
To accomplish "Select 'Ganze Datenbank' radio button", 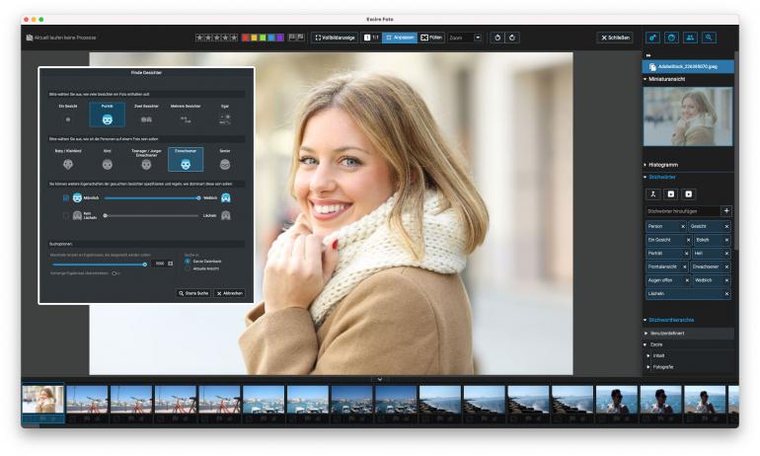I will 188,262.
